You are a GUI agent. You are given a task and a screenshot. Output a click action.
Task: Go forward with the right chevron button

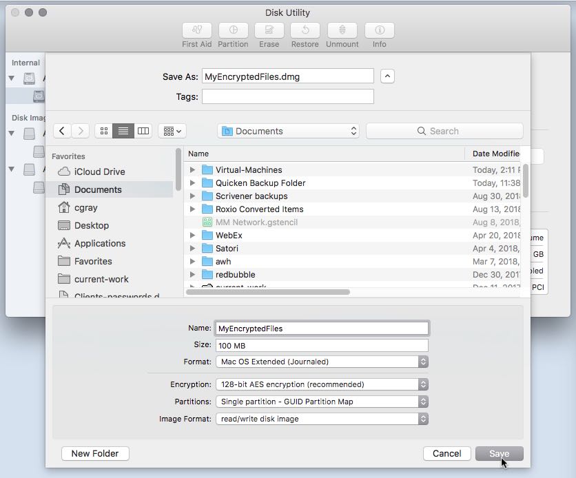(81, 131)
